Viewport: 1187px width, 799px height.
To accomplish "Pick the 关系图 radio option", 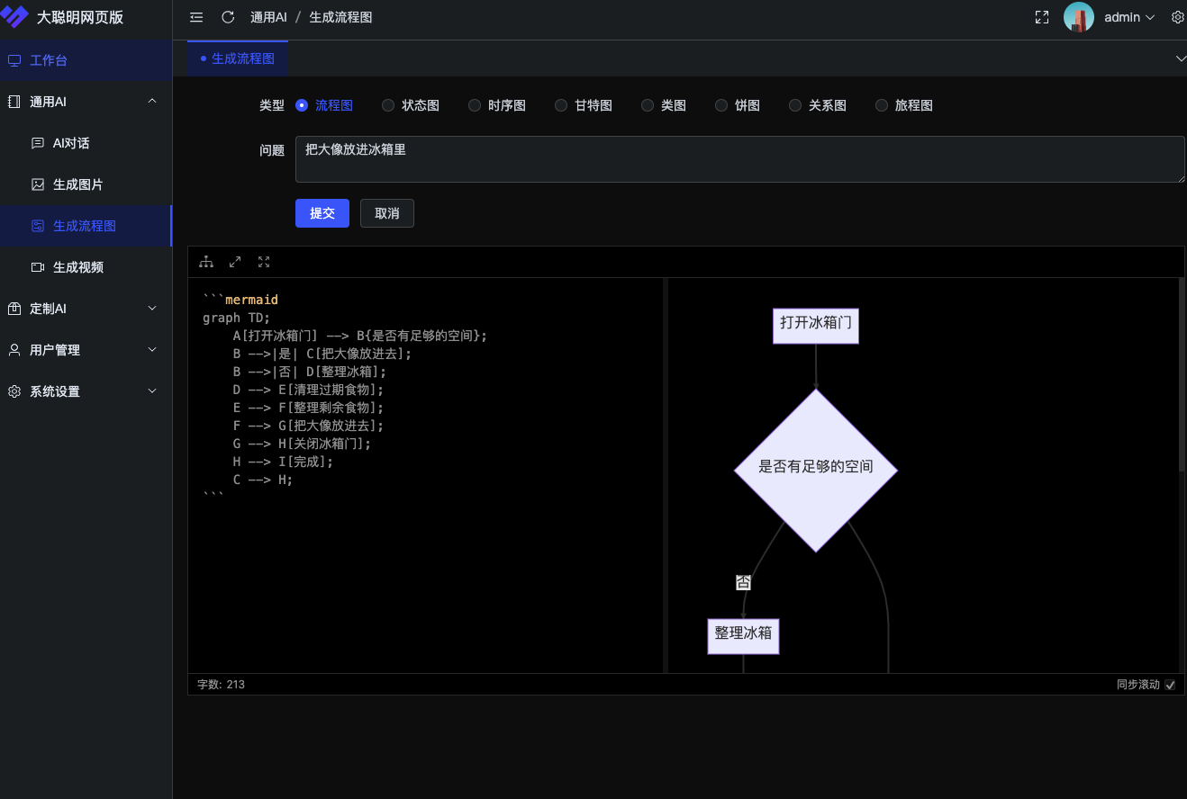I will click(795, 105).
